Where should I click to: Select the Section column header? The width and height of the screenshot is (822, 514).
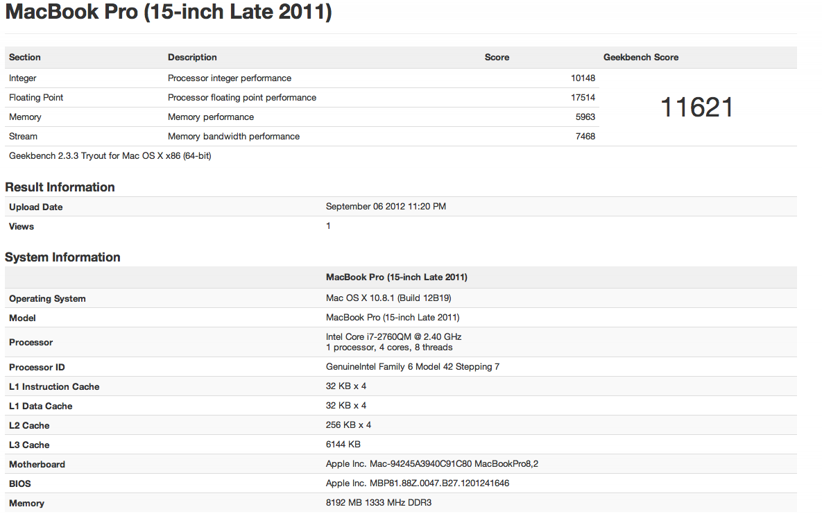[25, 57]
